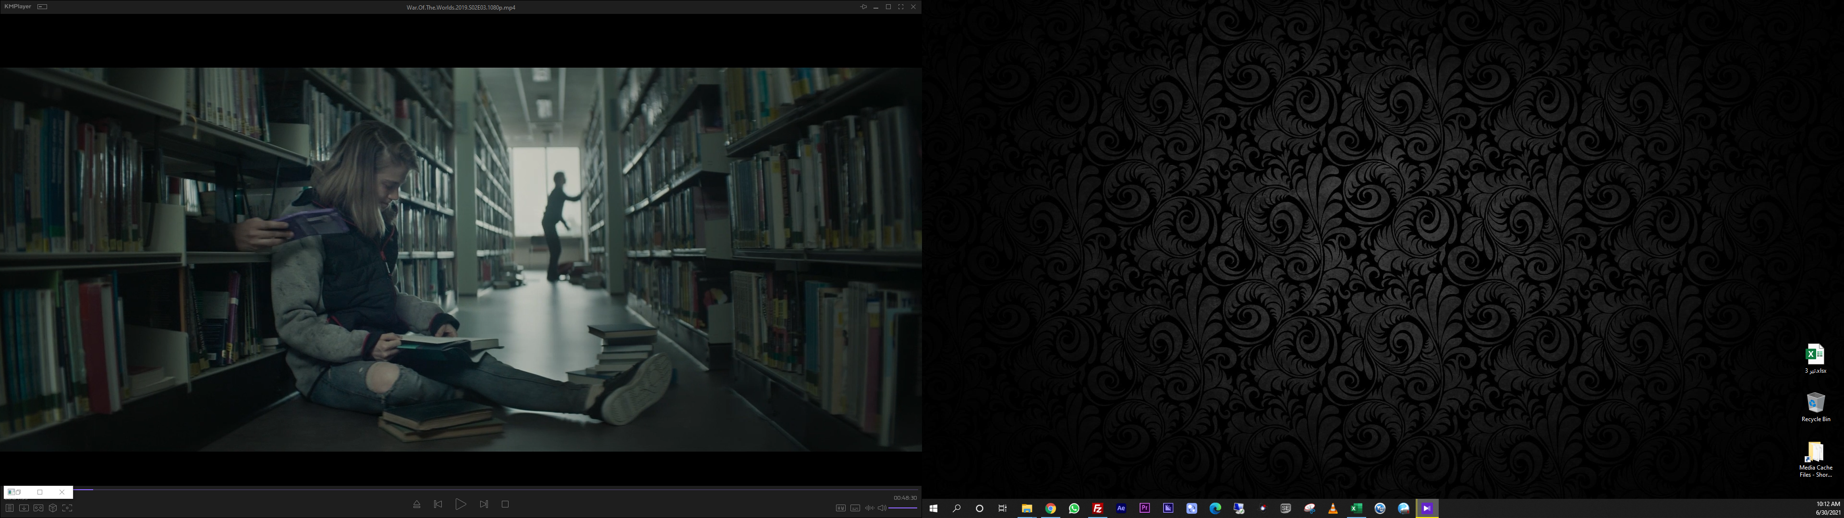
Task: Click the URL download icon
Action: [24, 508]
